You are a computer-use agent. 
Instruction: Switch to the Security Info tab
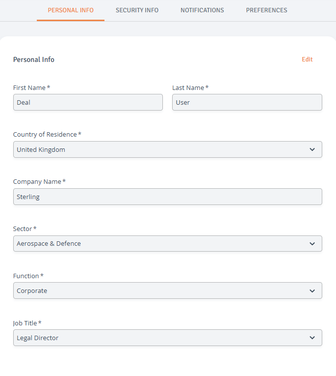[x=137, y=10]
